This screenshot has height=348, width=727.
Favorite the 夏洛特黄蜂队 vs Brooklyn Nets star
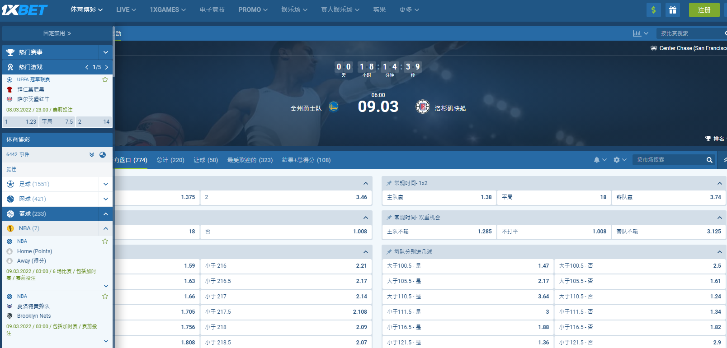(x=105, y=297)
